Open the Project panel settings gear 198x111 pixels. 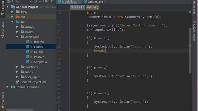pyautogui.click(x=46, y=1)
